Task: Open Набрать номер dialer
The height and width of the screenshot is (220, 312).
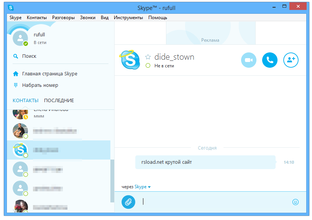Action: (x=40, y=85)
